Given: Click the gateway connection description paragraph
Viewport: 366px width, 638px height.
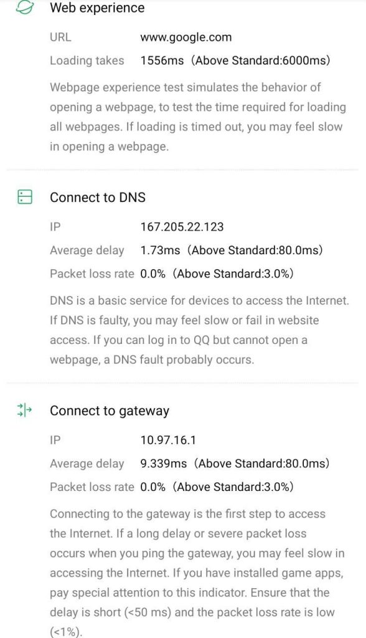Looking at the screenshot, I should click(x=198, y=573).
